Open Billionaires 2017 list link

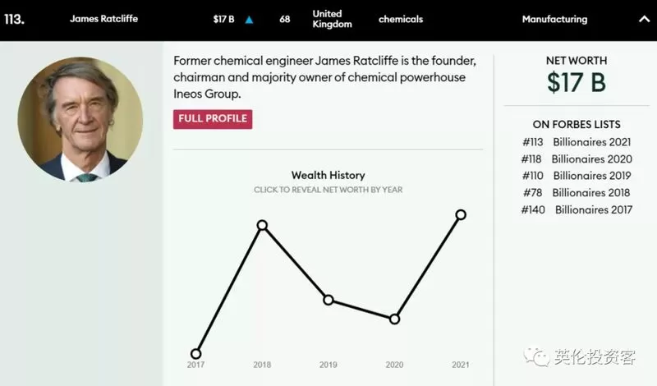[x=594, y=209]
